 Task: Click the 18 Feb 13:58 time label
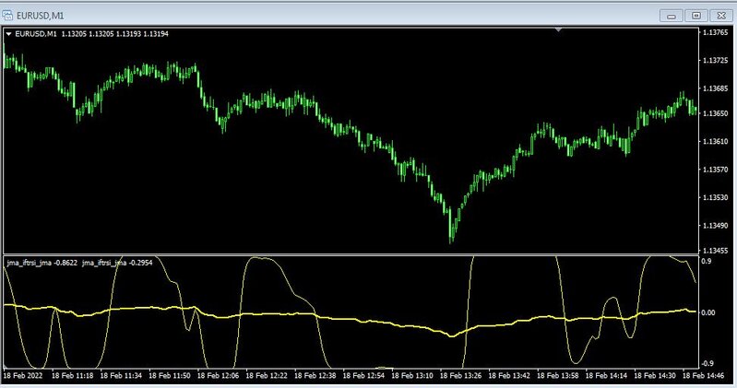click(x=557, y=375)
